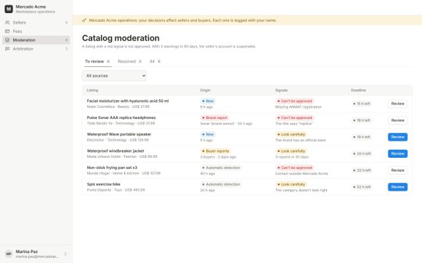
Task: Click the Origin column header
Action: (205, 90)
